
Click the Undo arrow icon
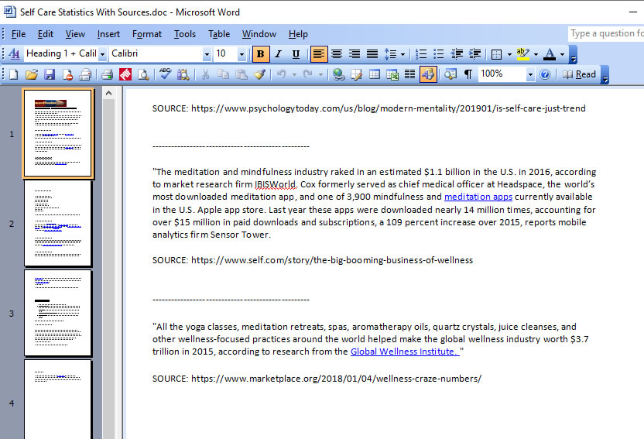[x=281, y=74]
